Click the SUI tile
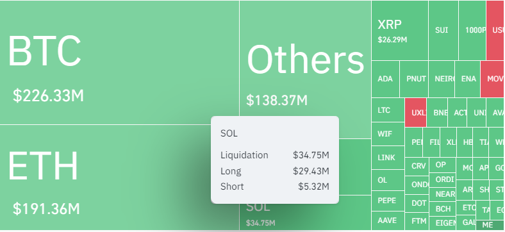505x232 pixels. (443, 30)
